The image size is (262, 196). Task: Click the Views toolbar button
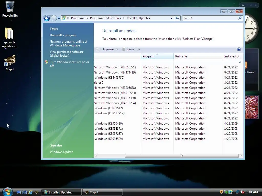coord(128,49)
